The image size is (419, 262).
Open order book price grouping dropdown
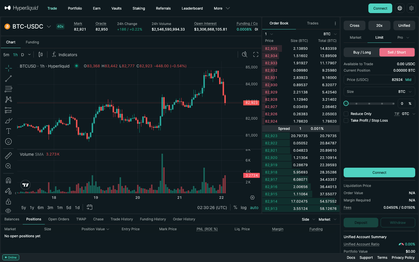click(x=269, y=34)
